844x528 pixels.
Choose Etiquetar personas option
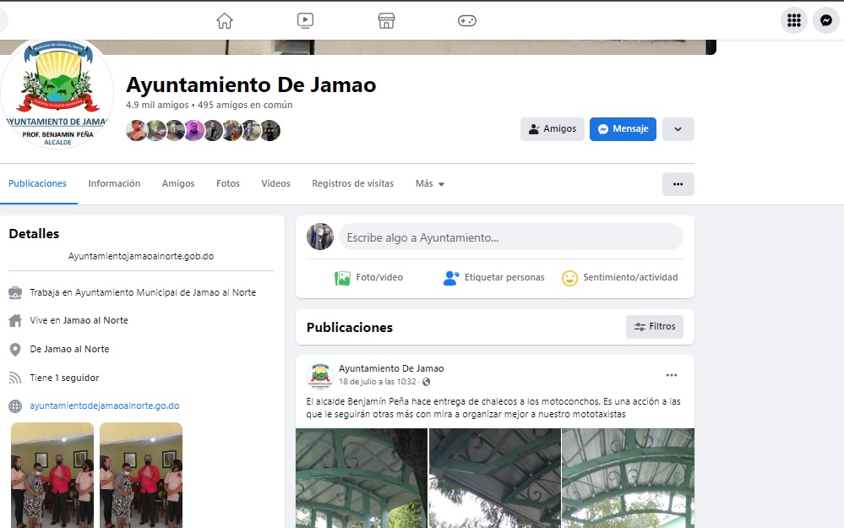[493, 278]
